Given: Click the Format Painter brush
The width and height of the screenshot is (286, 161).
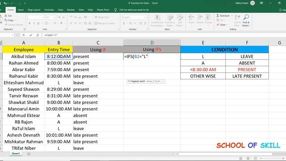Looking at the screenshot, I should [6, 25].
